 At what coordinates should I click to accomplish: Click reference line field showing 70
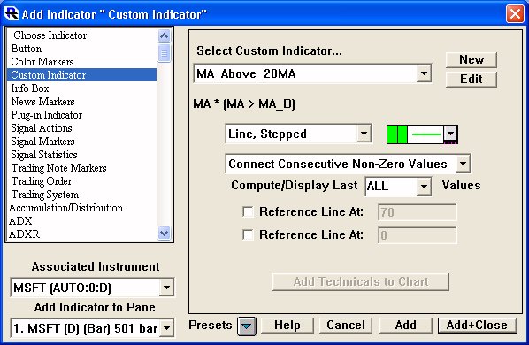[418, 212]
